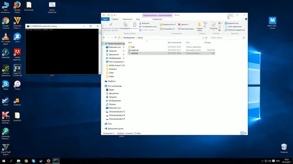Click the Copy (Копировать) ribbon button
293x164 pixels.
pyautogui.click(x=125, y=26)
